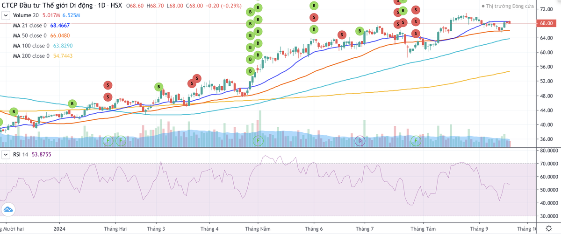Screen dimensions: 561x234
Task: Collapse the main chart indicator legend
Action: pos(6,15)
